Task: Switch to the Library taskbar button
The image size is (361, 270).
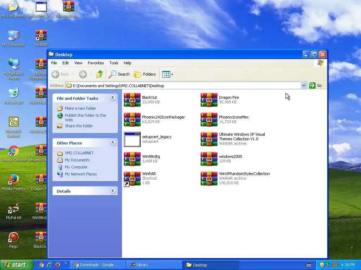Action: [x=154, y=265]
